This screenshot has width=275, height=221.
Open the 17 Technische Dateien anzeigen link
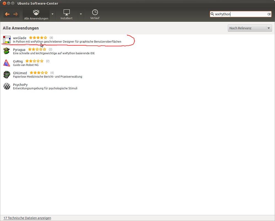coord(27,218)
